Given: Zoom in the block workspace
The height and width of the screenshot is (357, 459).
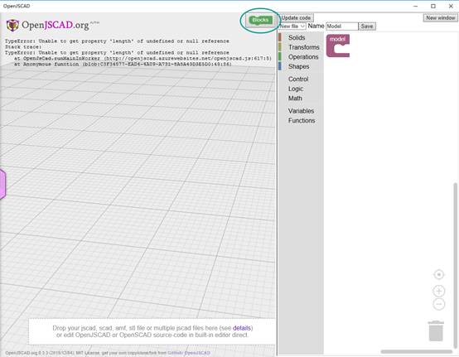Looking at the screenshot, I should [438, 292].
